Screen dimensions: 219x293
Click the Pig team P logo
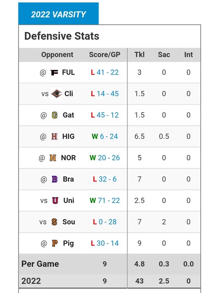coord(55,243)
